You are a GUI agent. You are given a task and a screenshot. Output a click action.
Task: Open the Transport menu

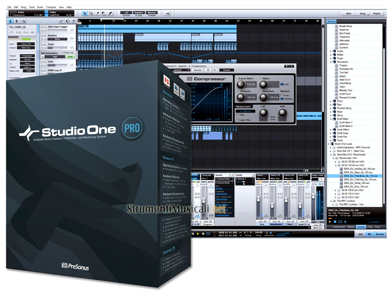[x=51, y=7]
